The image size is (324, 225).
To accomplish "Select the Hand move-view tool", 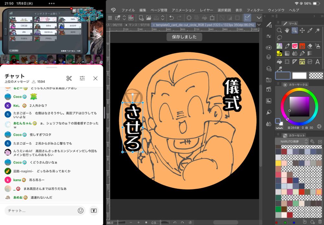I will [x=287, y=30].
